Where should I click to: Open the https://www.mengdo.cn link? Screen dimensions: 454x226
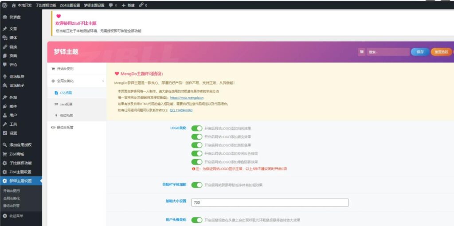[187, 98]
